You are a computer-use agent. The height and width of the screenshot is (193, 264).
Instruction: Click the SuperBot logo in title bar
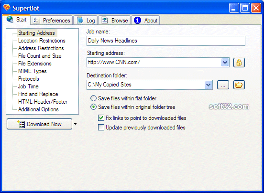click(7, 8)
